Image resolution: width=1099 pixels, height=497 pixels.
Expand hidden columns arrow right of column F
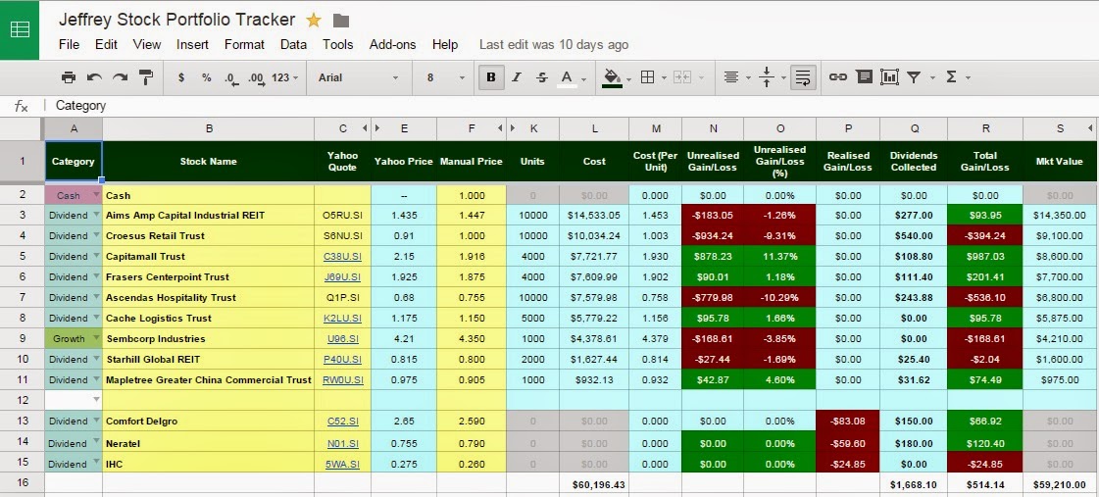[x=500, y=128]
